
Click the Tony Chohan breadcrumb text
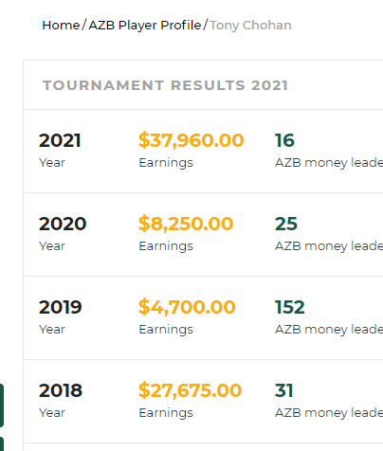click(250, 26)
